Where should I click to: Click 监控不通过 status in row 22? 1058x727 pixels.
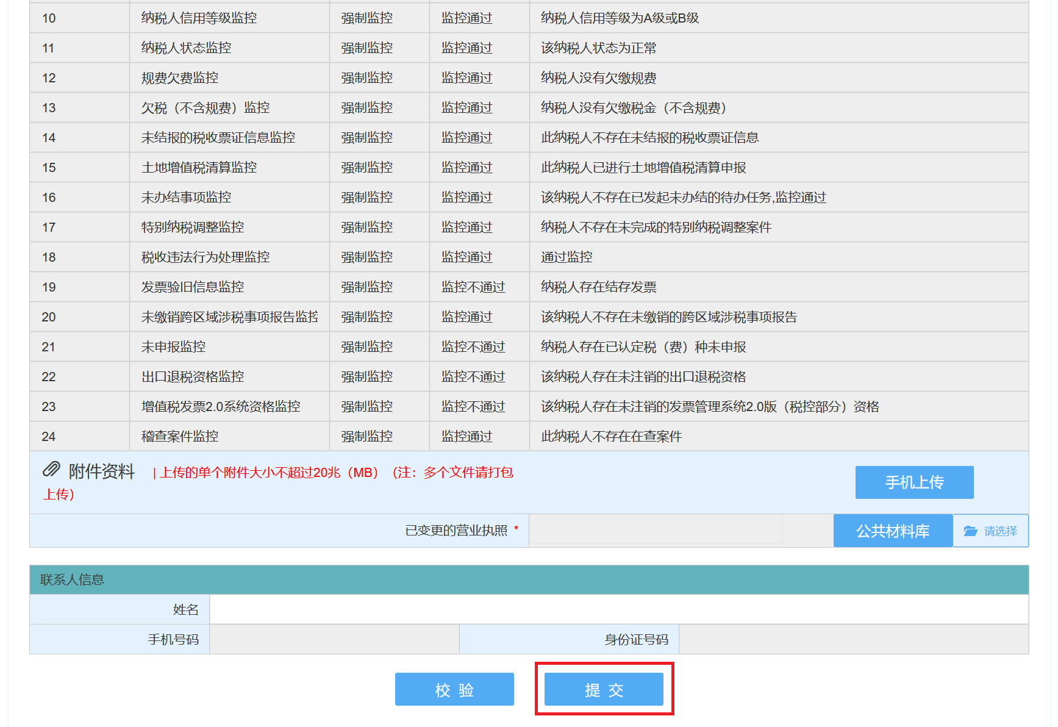(473, 376)
